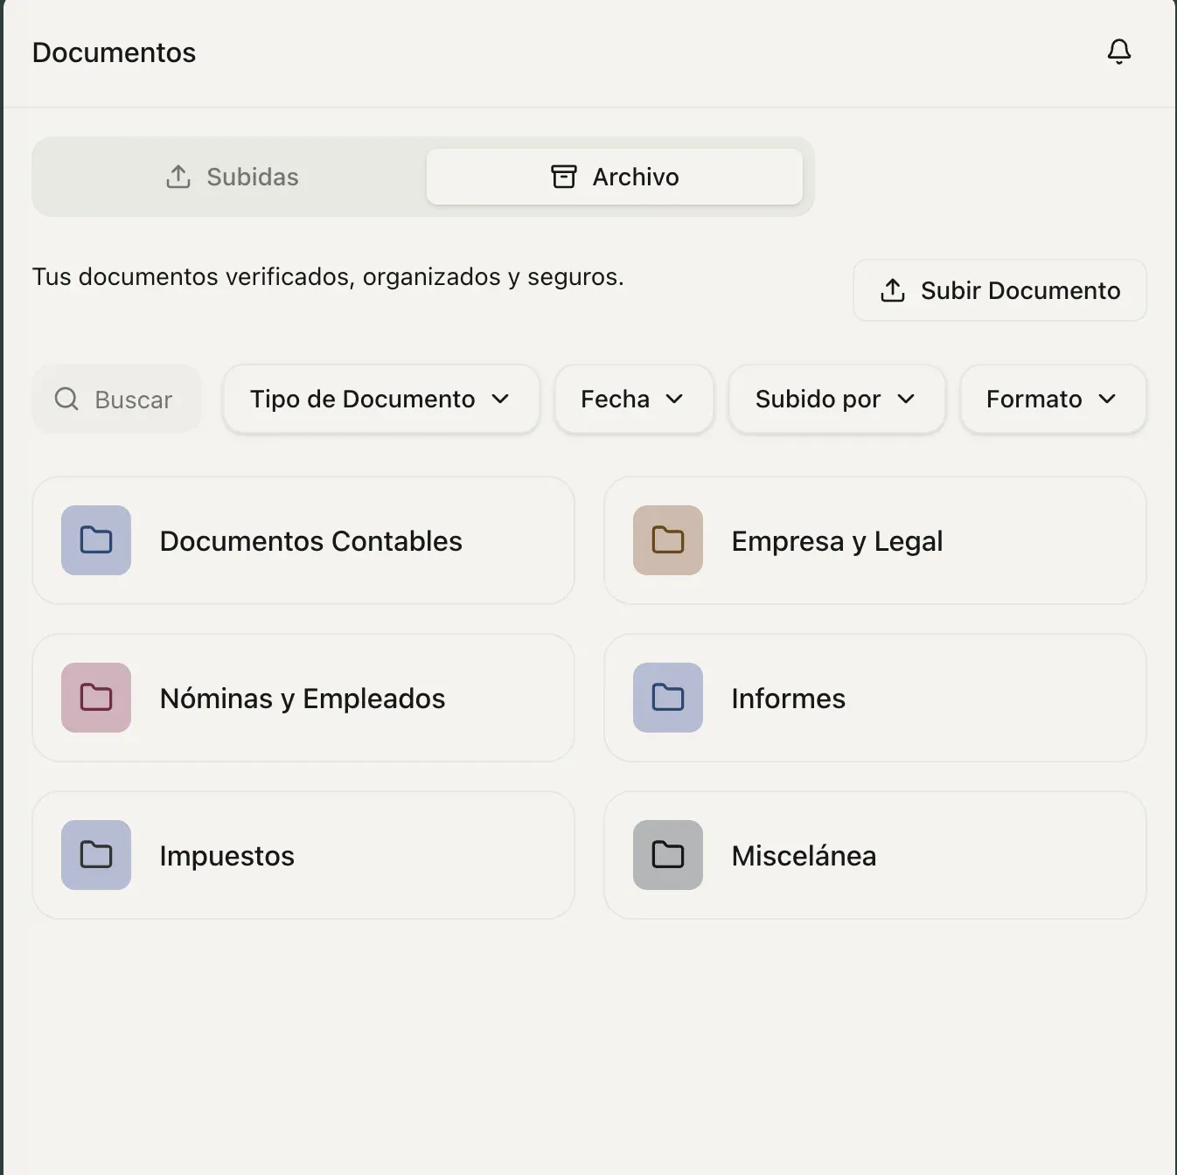Switch to the Subidas tab
Viewport: 1177px width, 1175px height.
pos(232,177)
